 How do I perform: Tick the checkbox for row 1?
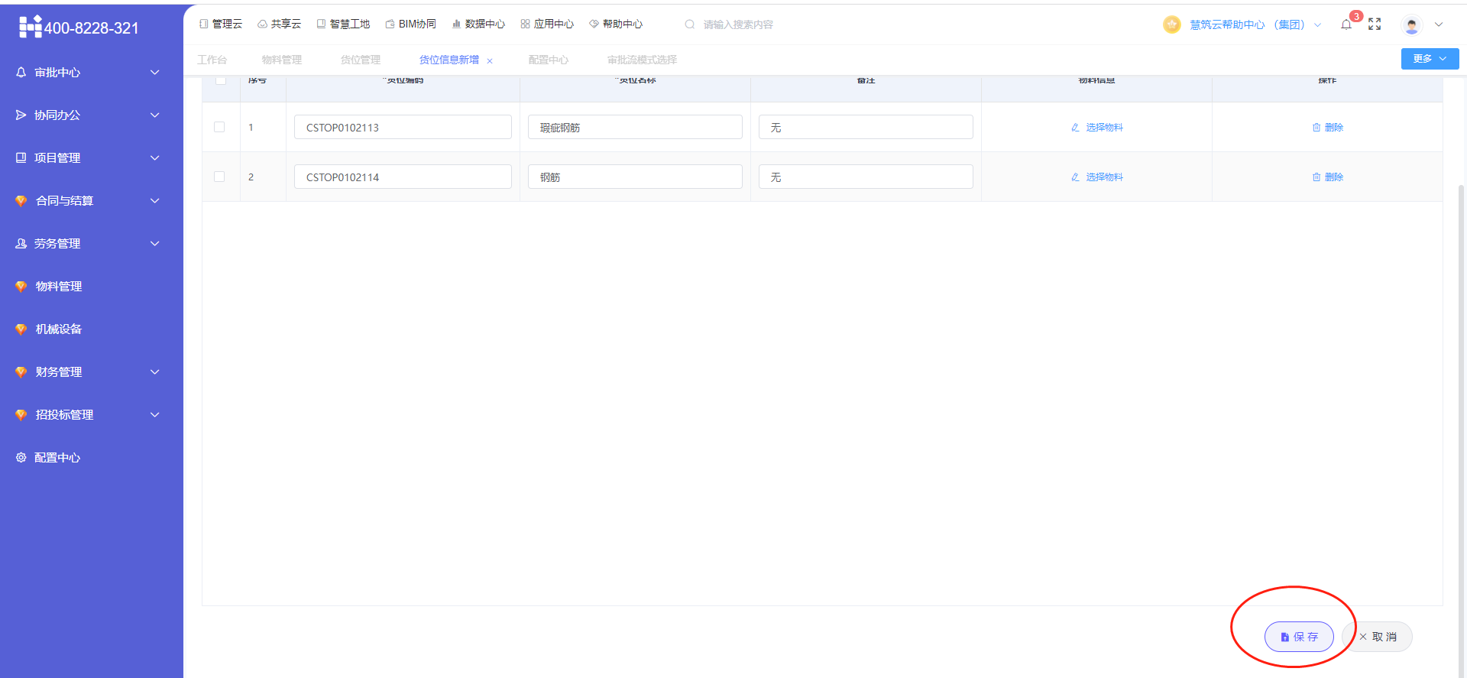click(x=220, y=127)
